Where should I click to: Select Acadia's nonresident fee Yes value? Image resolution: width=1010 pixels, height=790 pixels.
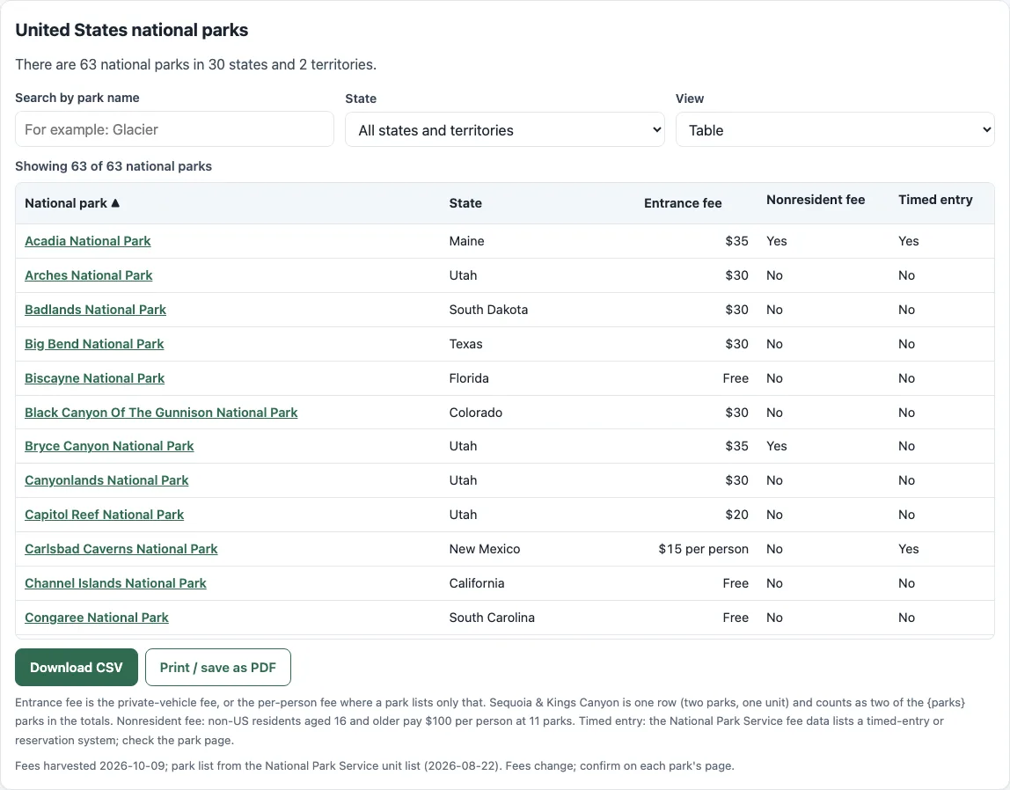click(776, 241)
